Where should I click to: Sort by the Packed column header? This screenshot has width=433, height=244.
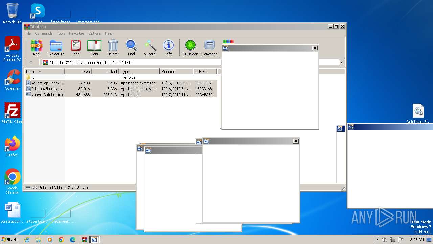pos(105,72)
